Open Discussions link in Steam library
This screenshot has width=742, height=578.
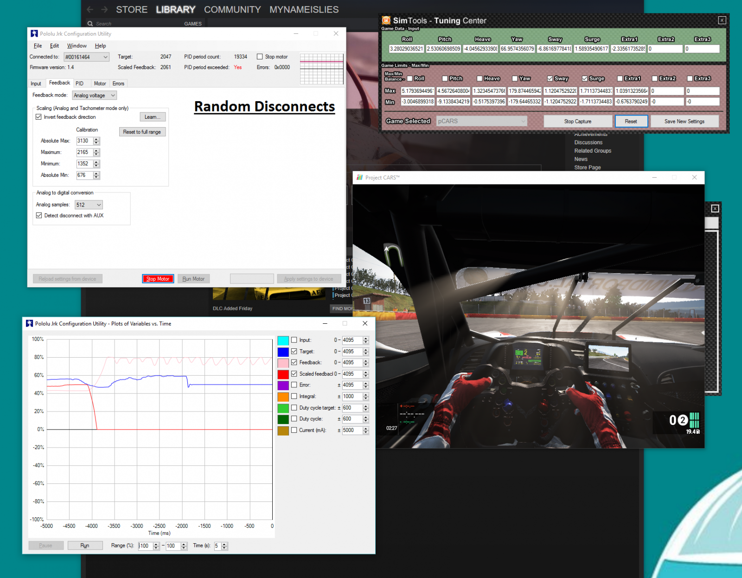point(588,142)
